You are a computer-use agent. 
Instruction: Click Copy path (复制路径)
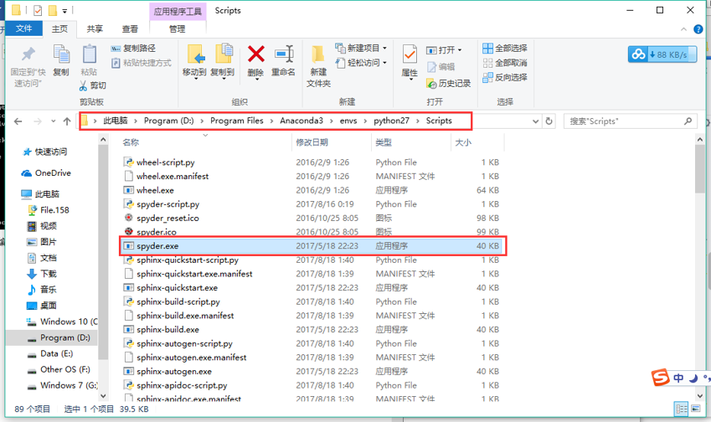pyautogui.click(x=133, y=48)
